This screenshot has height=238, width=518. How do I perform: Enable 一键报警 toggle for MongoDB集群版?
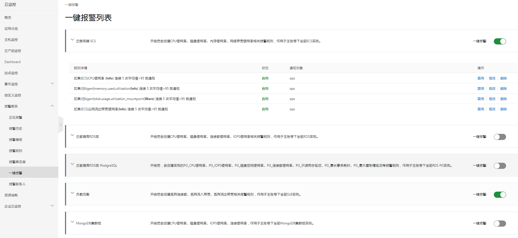[500, 224]
